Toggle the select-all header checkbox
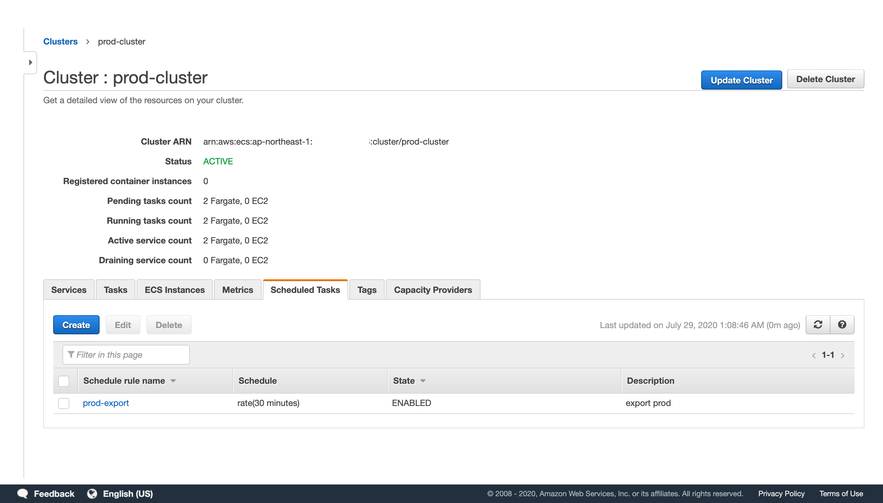 click(x=64, y=381)
